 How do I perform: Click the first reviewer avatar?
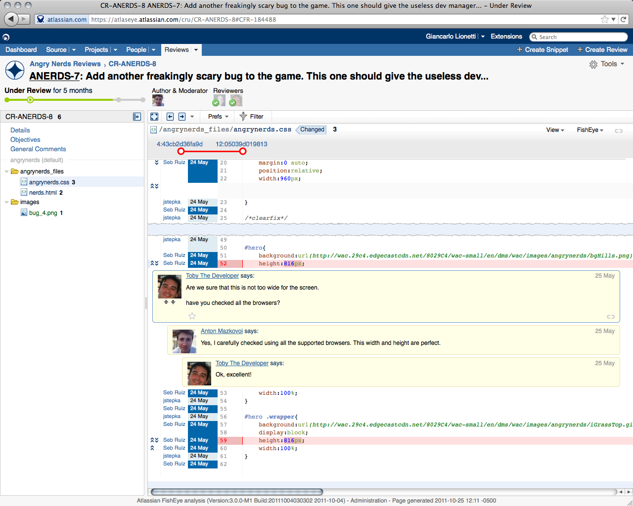pos(219,100)
